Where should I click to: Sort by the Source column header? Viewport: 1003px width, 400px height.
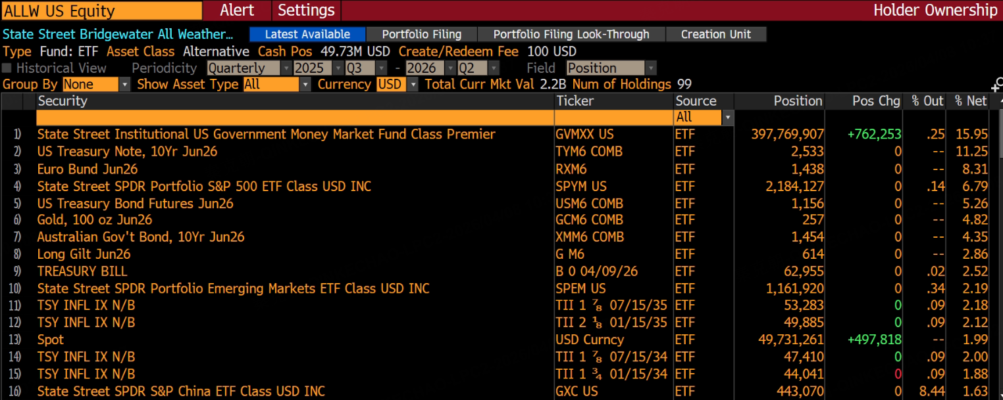pyautogui.click(x=696, y=101)
